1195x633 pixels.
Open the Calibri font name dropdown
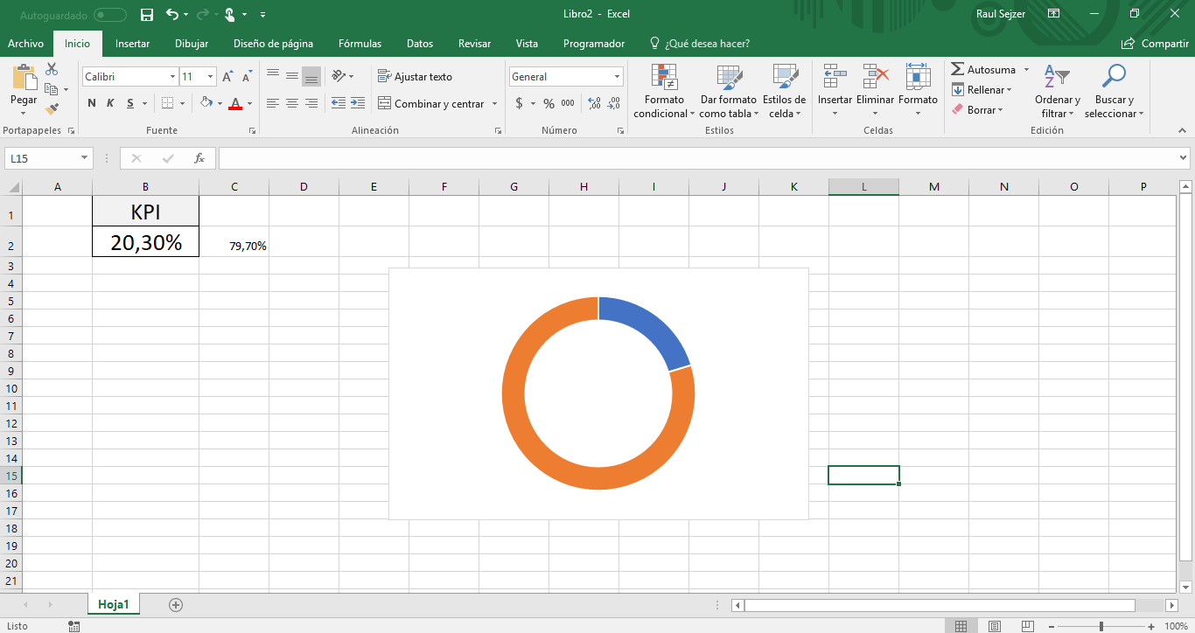[172, 77]
